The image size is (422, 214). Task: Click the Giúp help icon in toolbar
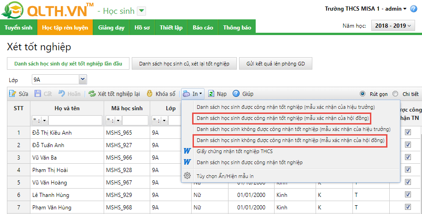(236, 94)
